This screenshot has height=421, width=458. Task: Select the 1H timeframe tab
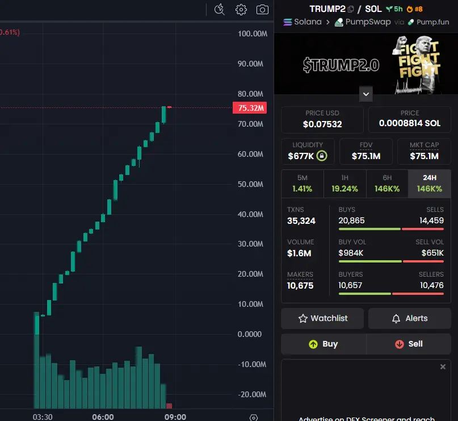click(344, 184)
